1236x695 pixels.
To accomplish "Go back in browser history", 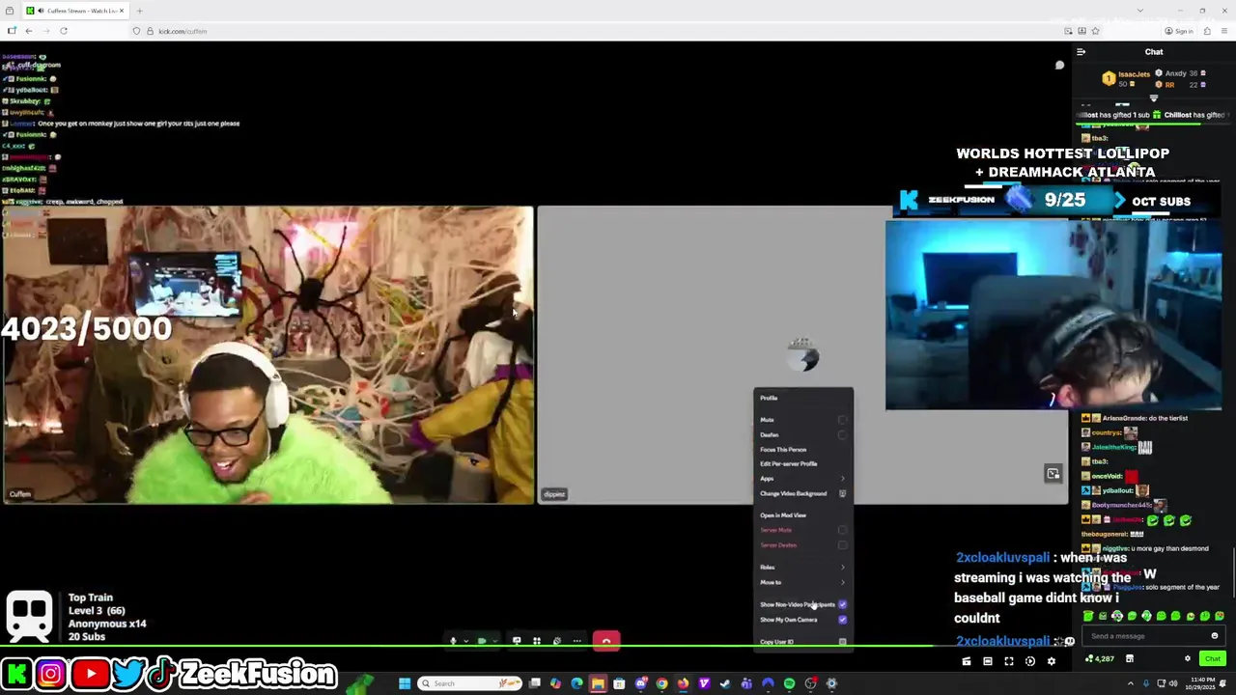I will [29, 31].
